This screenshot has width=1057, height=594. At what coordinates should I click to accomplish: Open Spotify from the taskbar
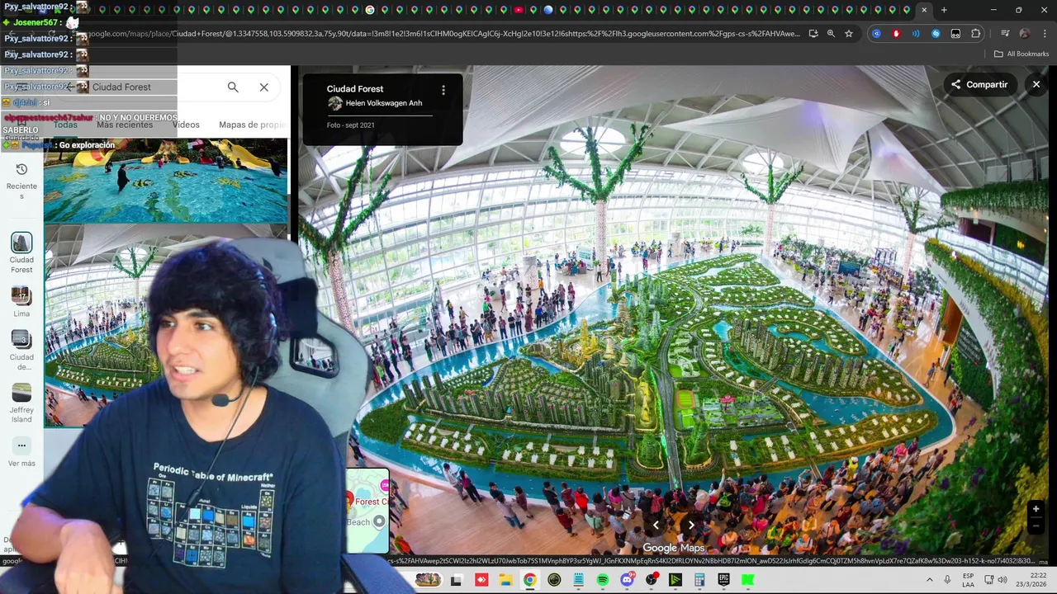click(603, 580)
